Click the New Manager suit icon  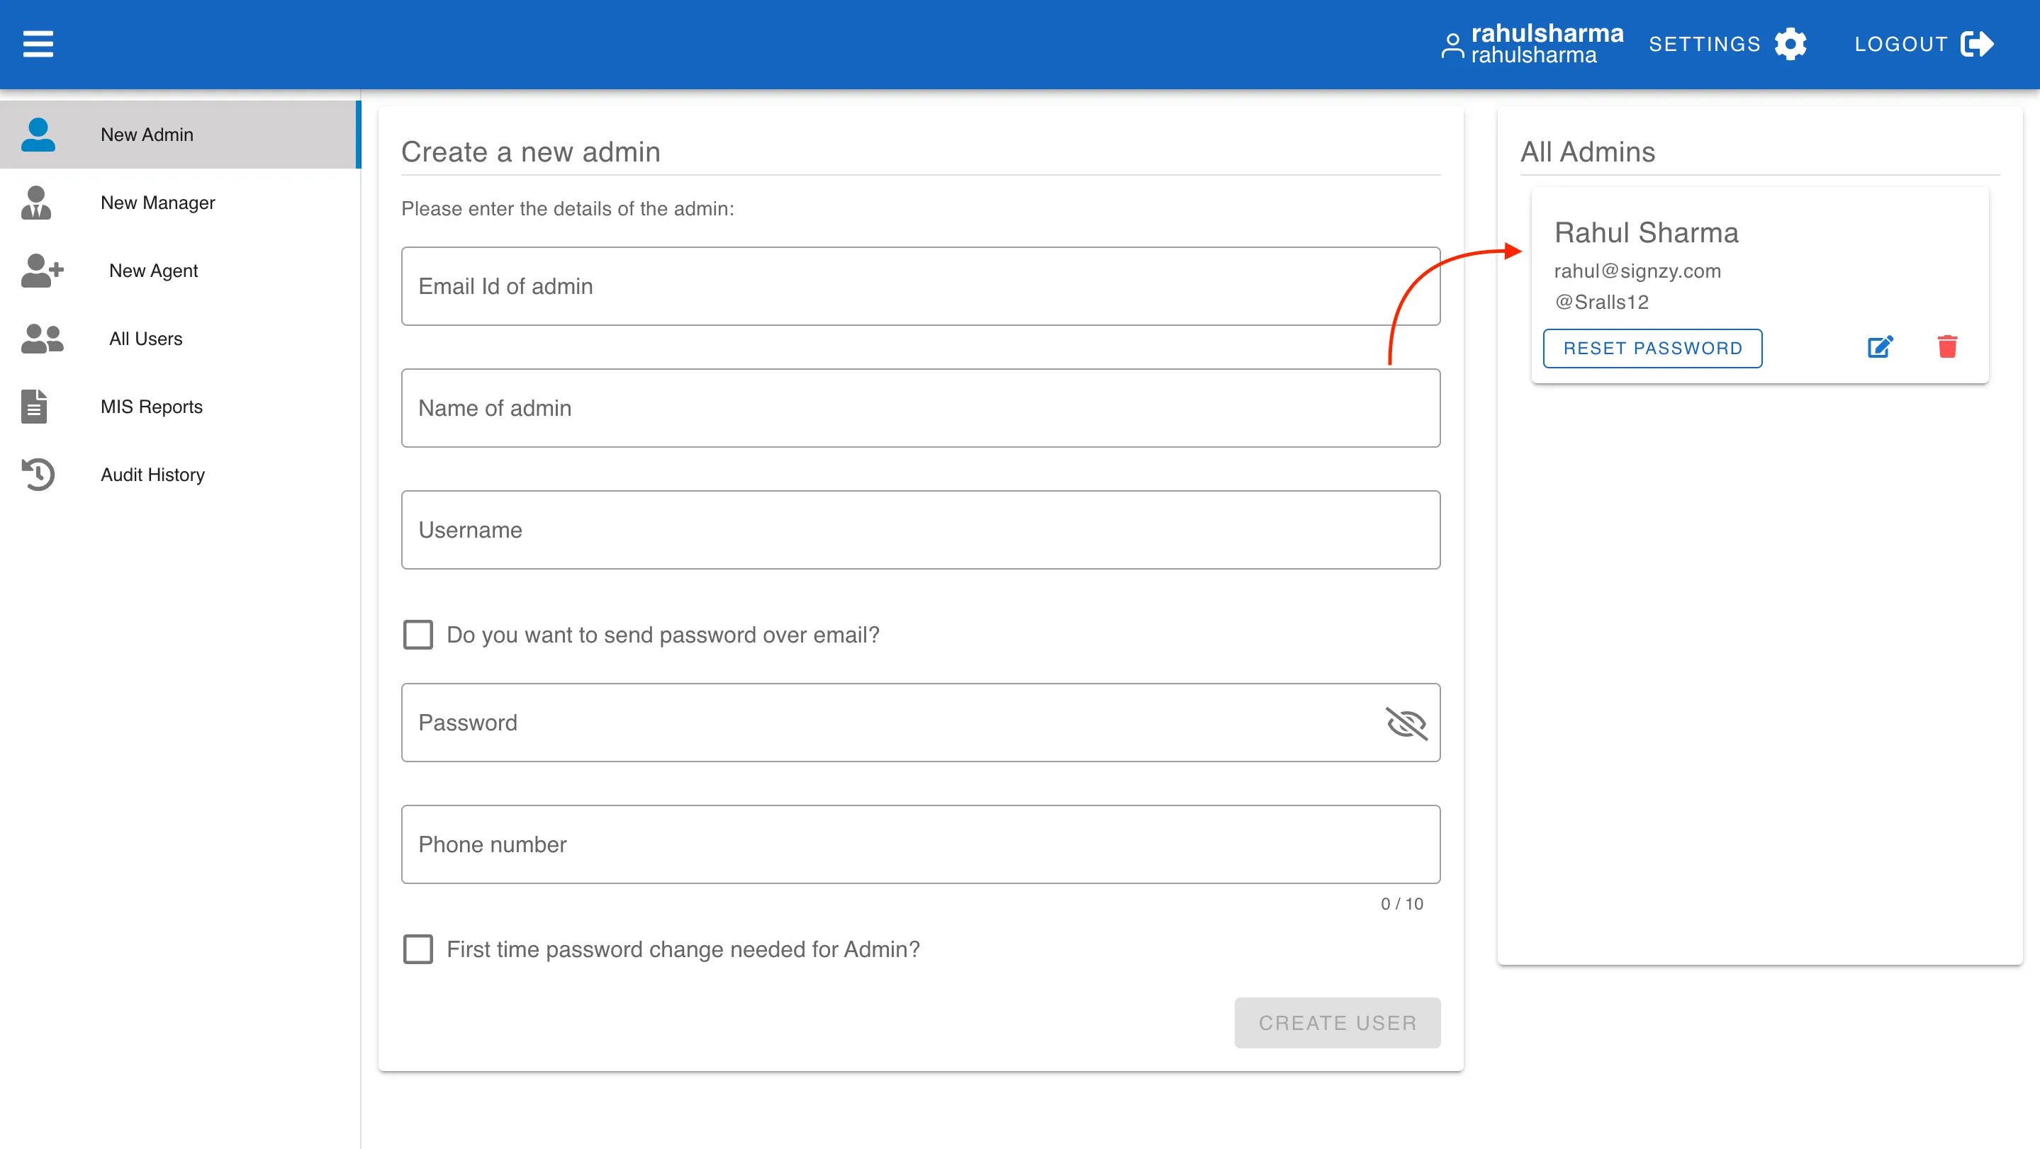(x=35, y=203)
